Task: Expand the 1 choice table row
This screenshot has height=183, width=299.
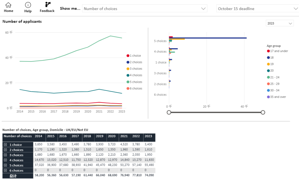Action: 5,145
